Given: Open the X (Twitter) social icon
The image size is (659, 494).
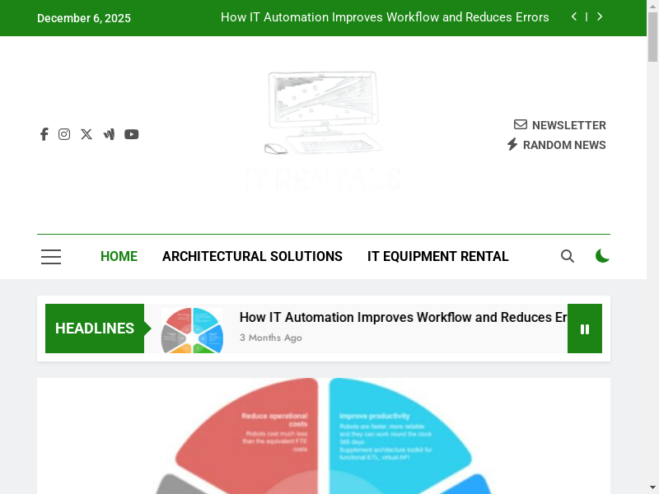Looking at the screenshot, I should (x=86, y=134).
